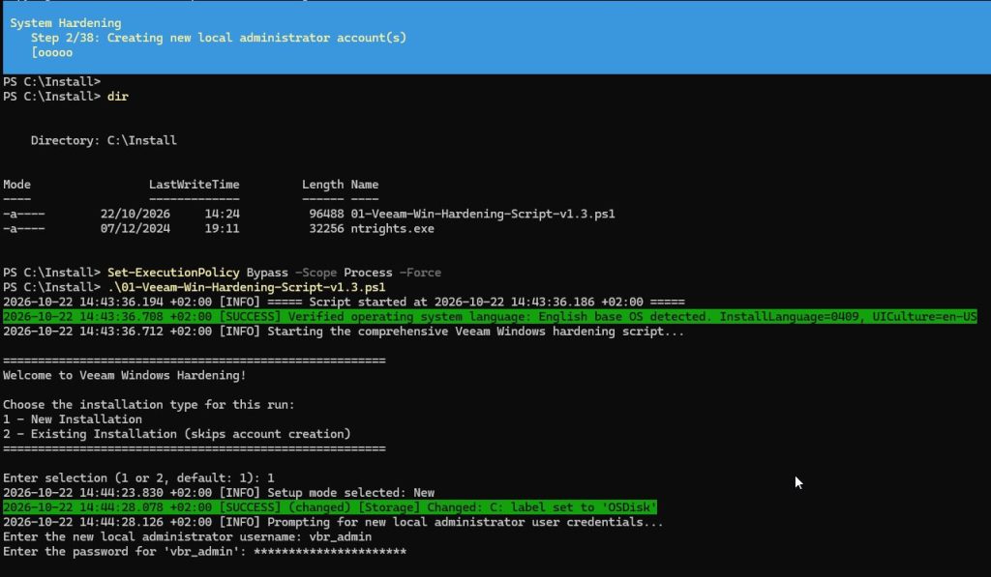Select the 'Directory: C:\Install' line

tap(104, 141)
